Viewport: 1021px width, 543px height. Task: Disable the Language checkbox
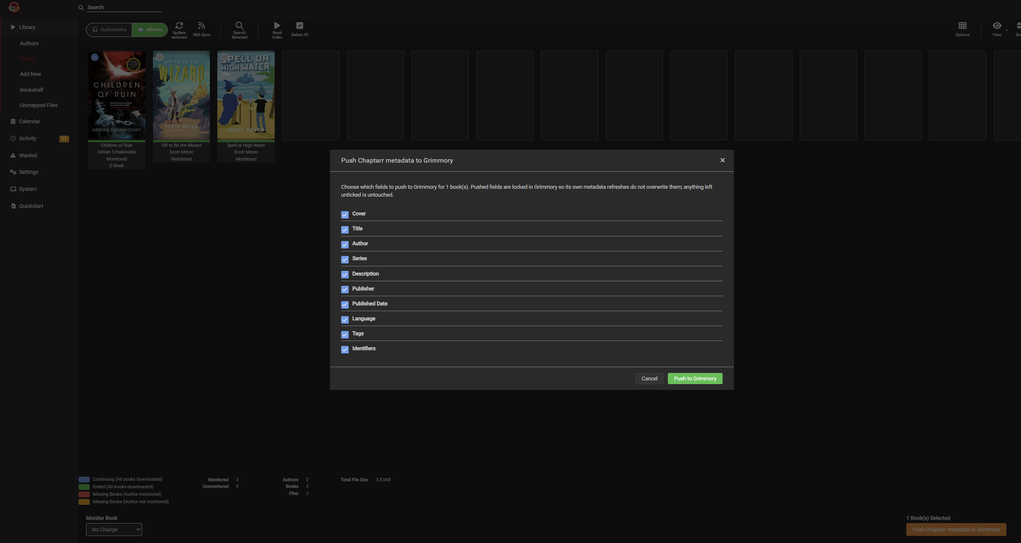[345, 319]
